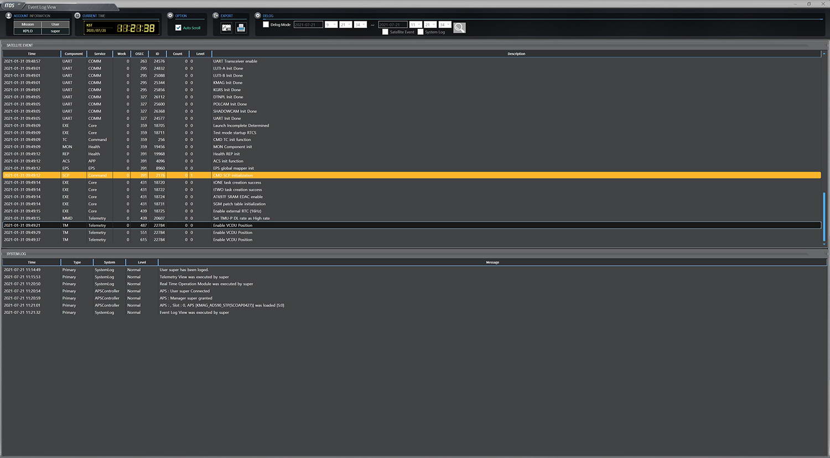Open the Delog end hour dropdown
830x458 pixels.
tap(416, 25)
